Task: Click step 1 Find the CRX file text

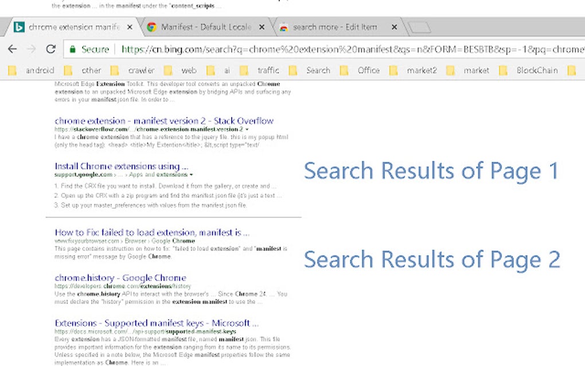Action: [165, 186]
